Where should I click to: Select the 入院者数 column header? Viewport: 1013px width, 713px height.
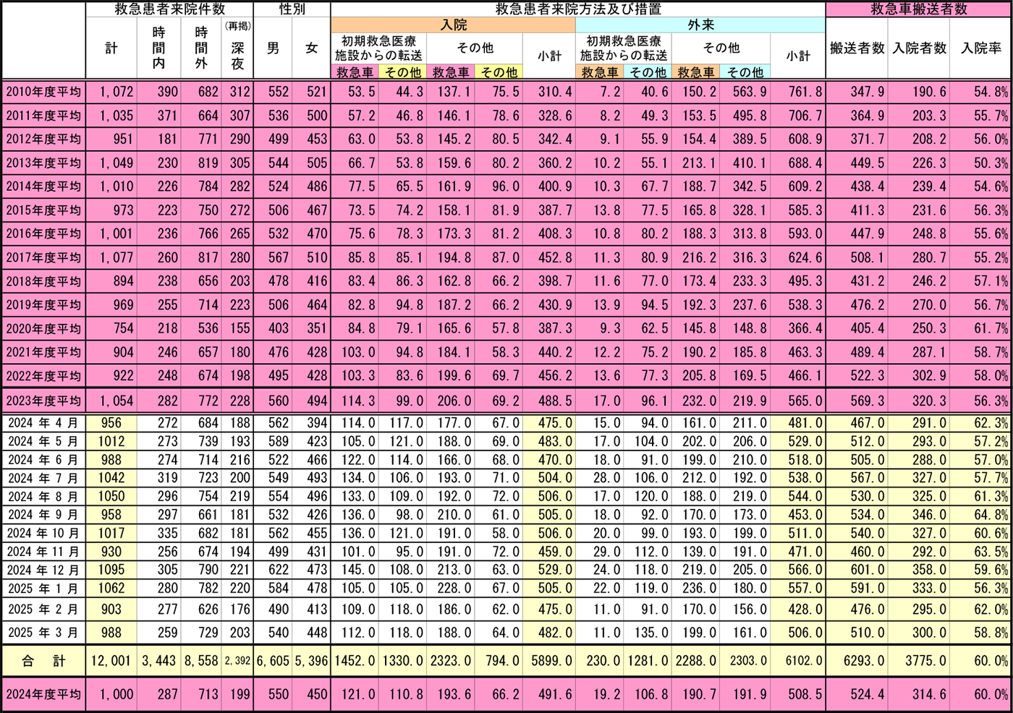point(919,48)
